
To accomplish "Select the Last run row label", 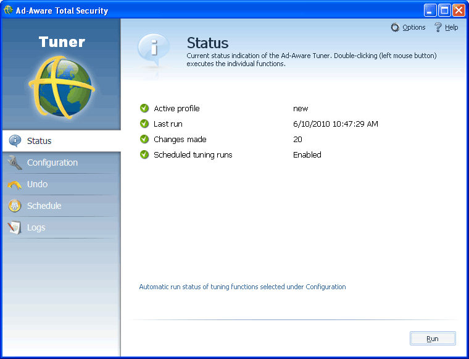I will click(x=168, y=124).
